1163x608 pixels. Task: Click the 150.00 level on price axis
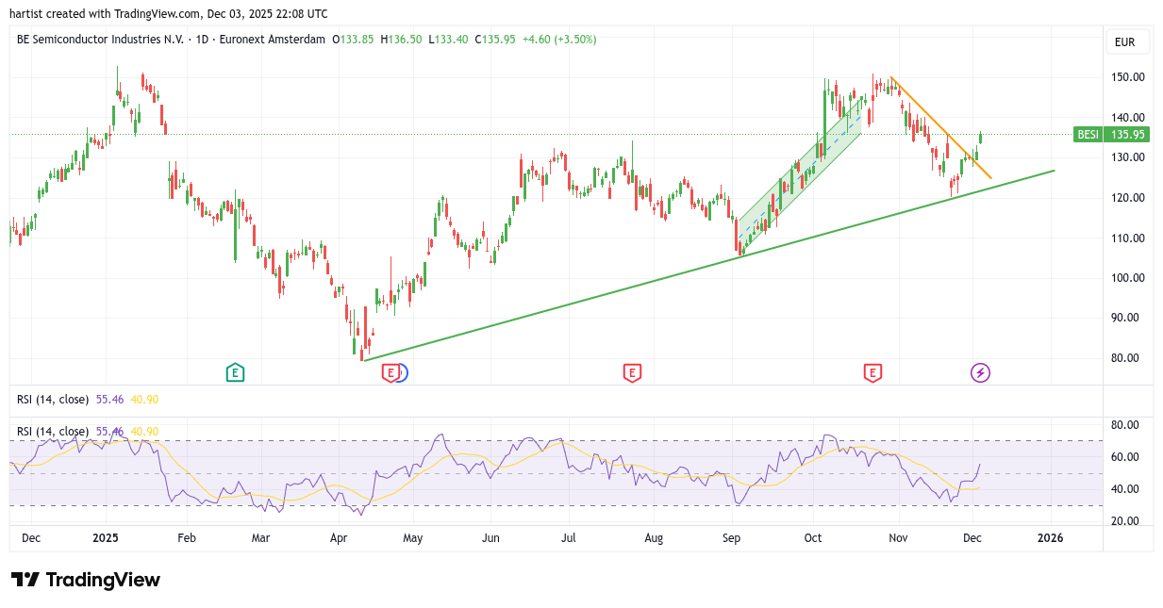point(1126,77)
